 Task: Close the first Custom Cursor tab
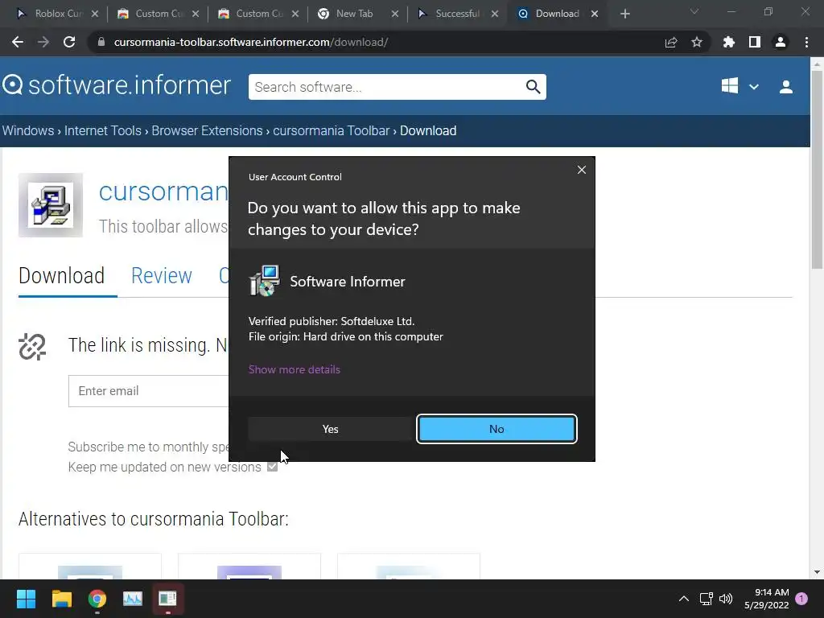[195, 14]
